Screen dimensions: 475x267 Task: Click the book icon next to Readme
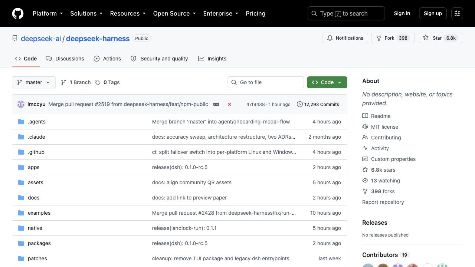(365, 116)
